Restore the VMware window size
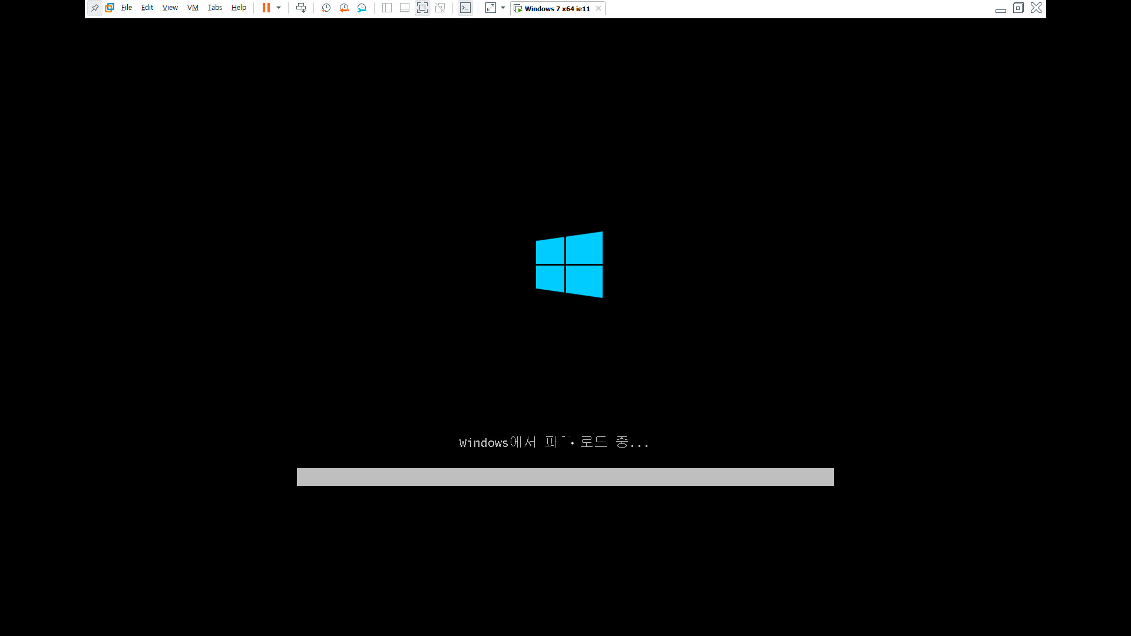 click(1018, 8)
